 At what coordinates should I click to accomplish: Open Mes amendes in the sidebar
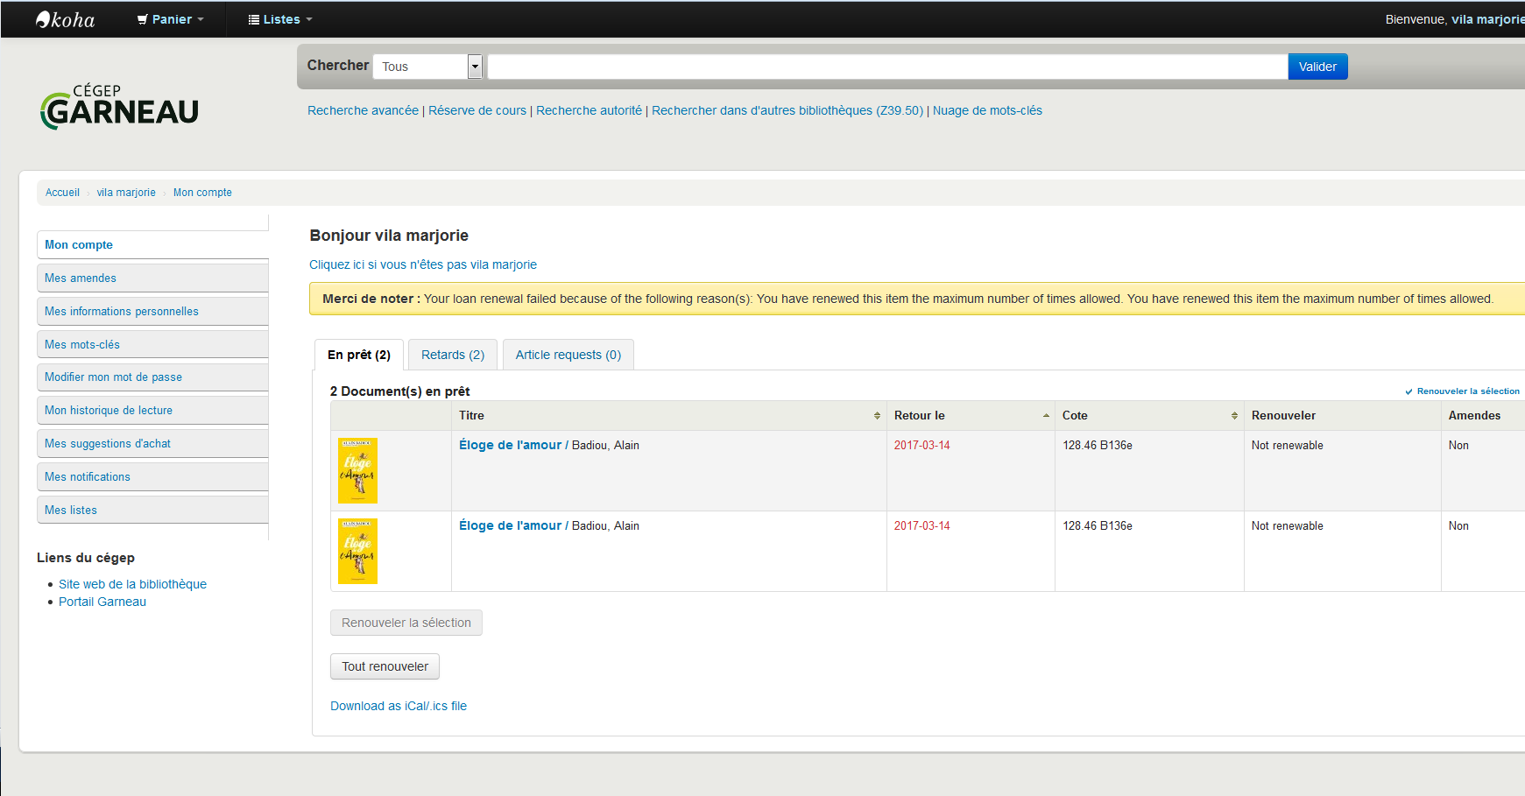point(81,278)
